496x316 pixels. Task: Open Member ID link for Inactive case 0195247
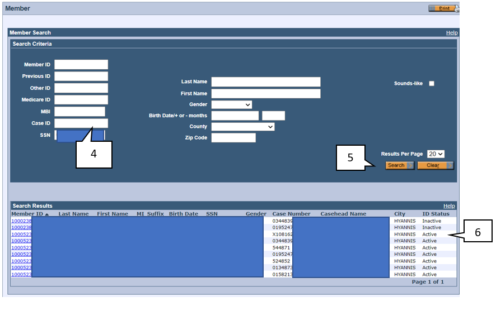coord(21,227)
